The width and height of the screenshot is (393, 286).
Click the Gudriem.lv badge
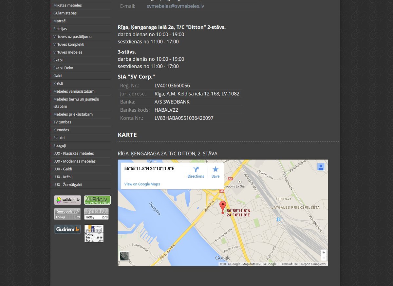click(x=67, y=229)
